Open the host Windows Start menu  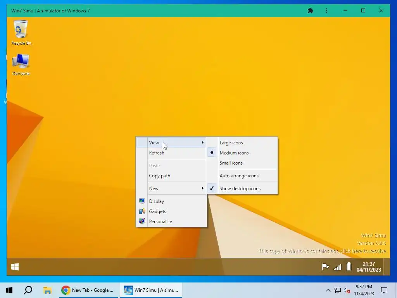(x=9, y=290)
